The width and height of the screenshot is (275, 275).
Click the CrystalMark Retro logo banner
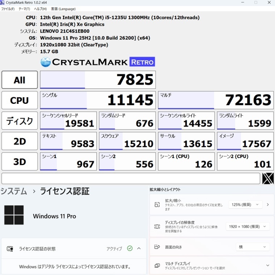pyautogui.click(x=97, y=62)
